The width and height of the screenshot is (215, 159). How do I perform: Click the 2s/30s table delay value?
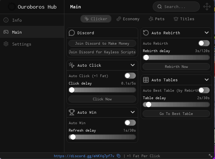point(203,98)
